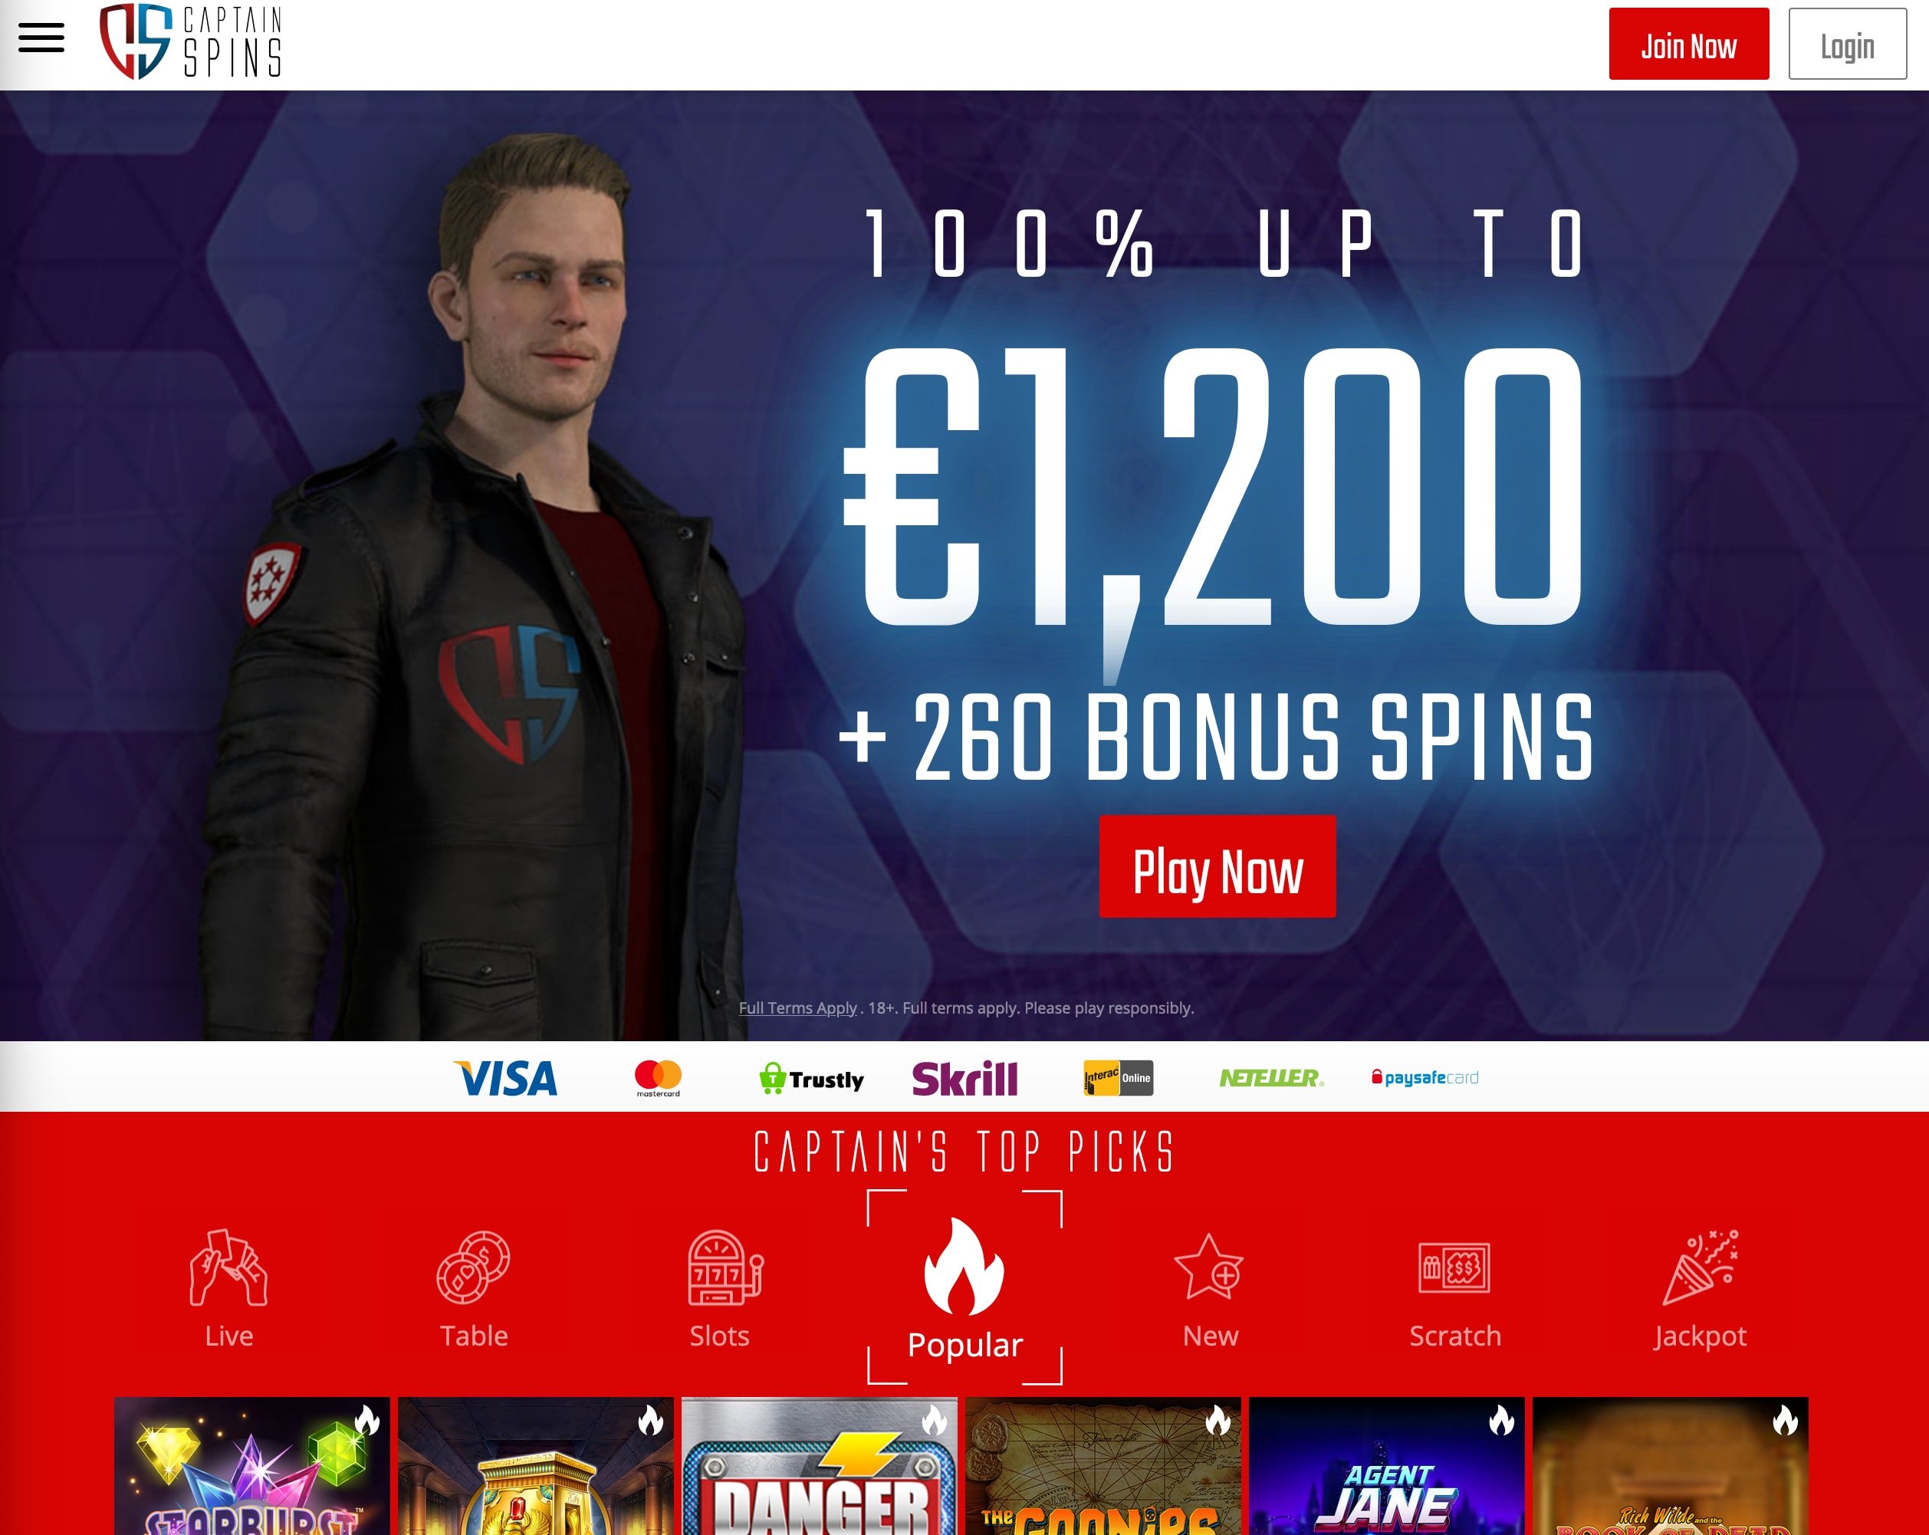Viewport: 1929px width, 1535px height.
Task: Open the Full Terms Apply link
Action: coord(797,1008)
